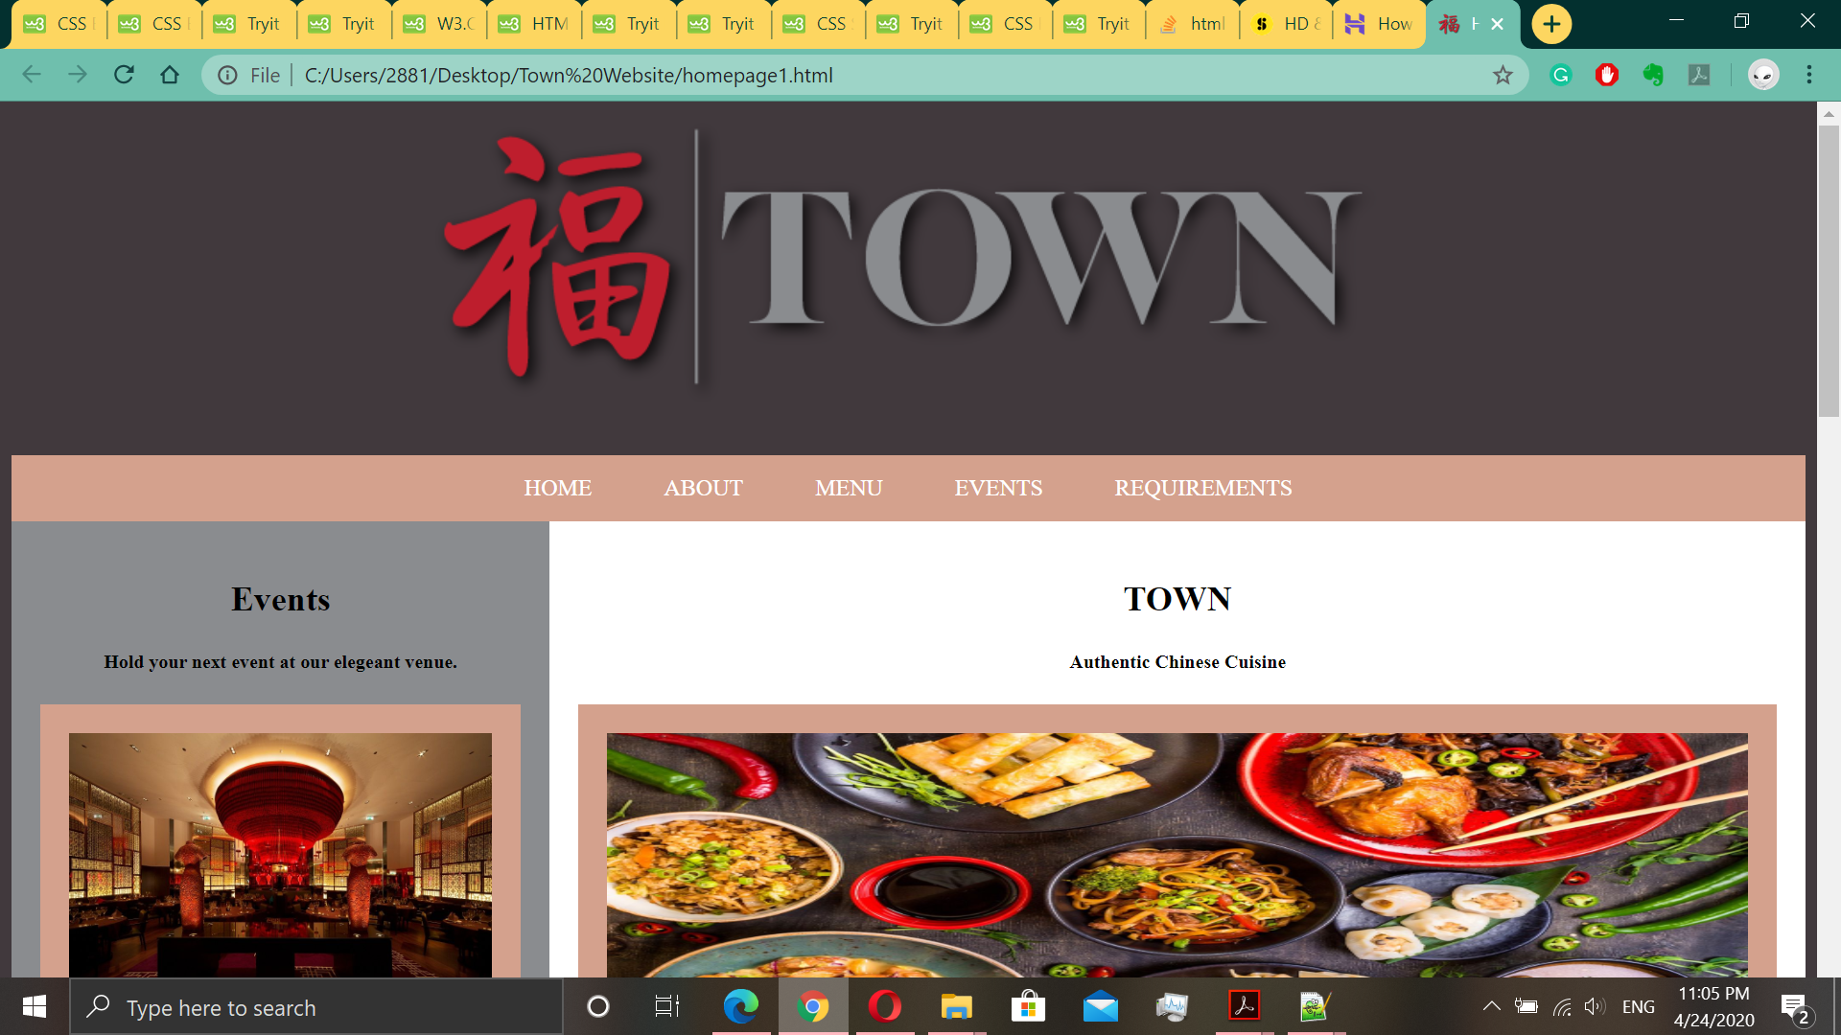Open Adobe Acrobat Reader from taskbar
The width and height of the screenshot is (1841, 1035).
coord(1245,1006)
